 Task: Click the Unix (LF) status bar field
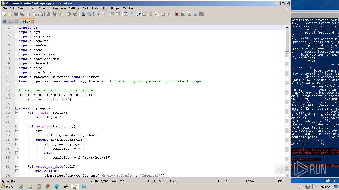point(230,181)
